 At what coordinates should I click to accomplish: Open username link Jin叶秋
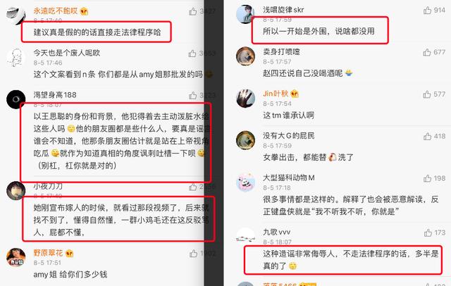pos(276,94)
